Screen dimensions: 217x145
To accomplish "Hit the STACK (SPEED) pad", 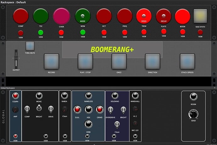I will pos(187,62).
